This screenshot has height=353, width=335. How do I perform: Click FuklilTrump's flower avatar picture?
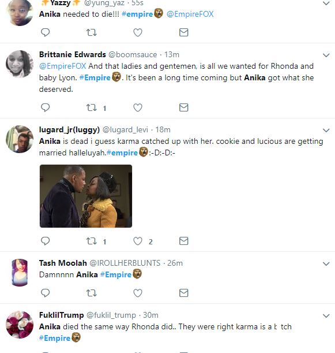20,325
